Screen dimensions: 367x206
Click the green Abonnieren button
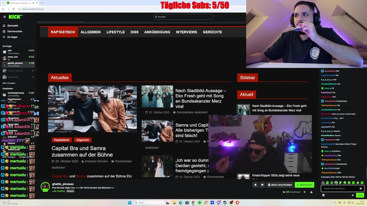304,185
